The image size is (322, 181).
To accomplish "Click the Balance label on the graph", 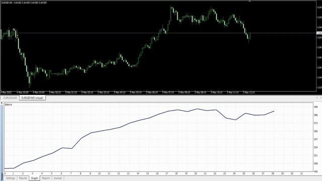I will click(9, 105).
